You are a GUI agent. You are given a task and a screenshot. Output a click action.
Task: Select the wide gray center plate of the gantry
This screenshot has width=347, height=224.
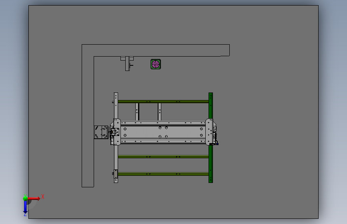pyautogui.click(x=163, y=132)
